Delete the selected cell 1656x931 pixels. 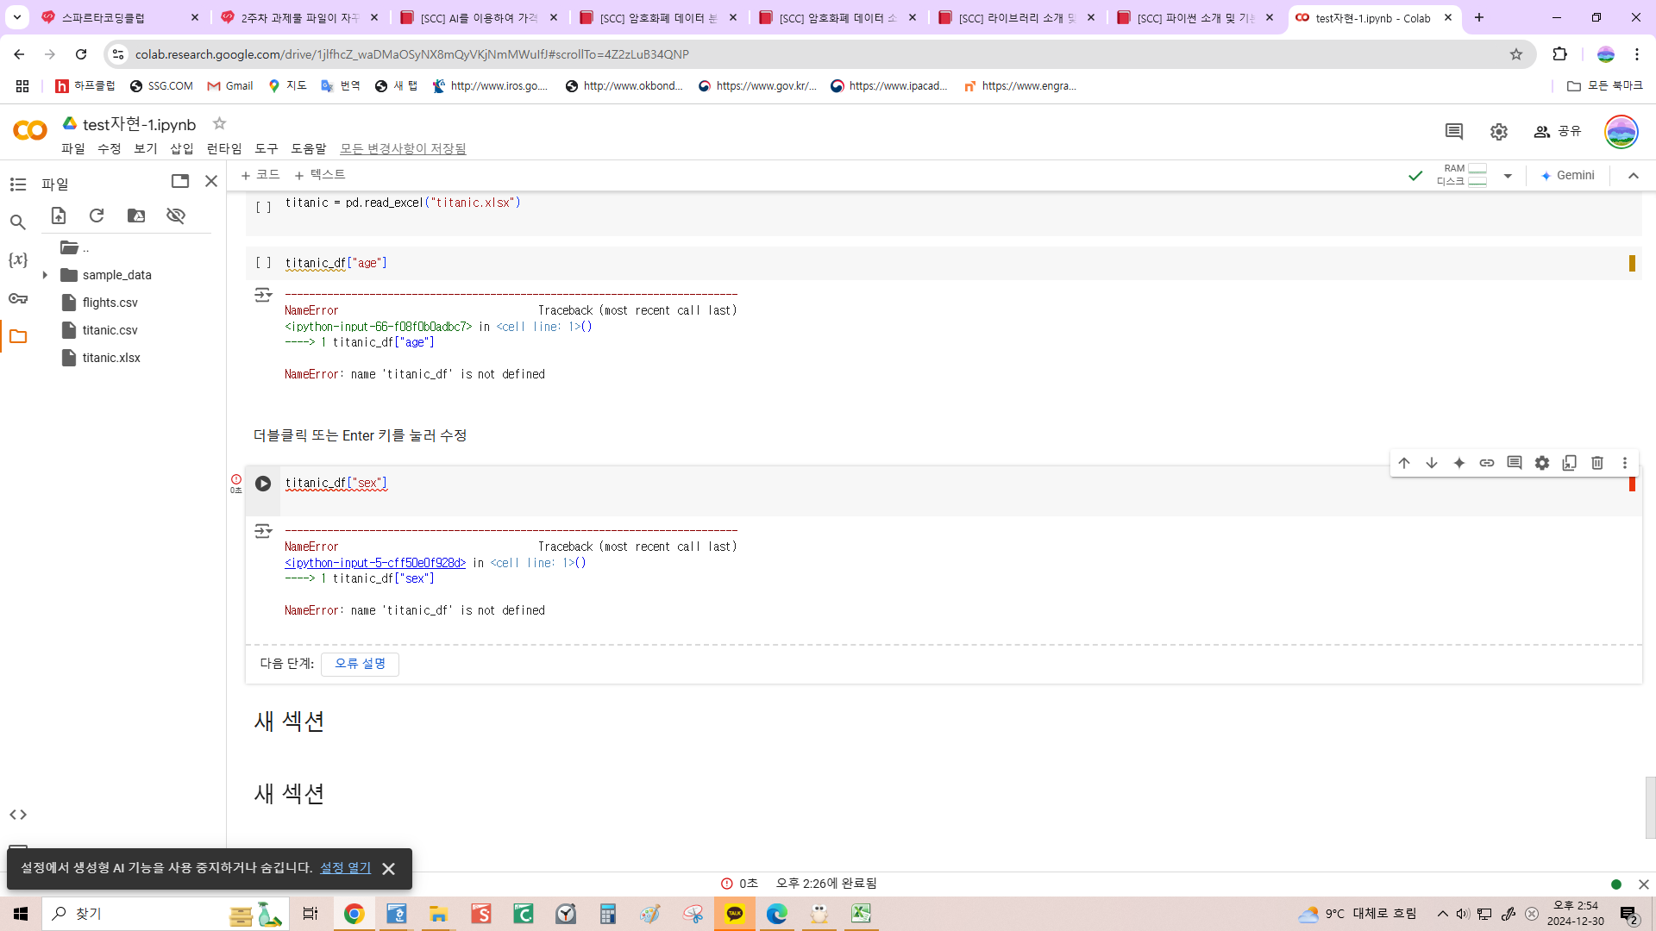point(1597,463)
